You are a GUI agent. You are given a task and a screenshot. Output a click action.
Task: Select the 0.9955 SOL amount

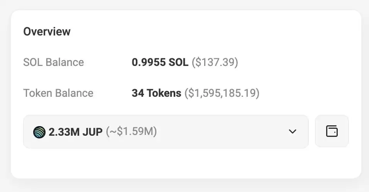[x=160, y=62]
